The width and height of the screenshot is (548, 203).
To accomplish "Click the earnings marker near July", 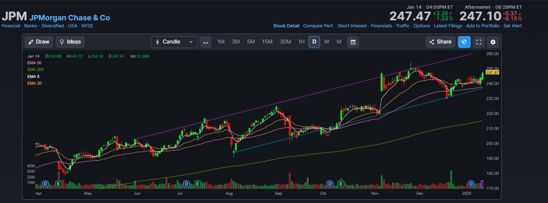I will (x=198, y=184).
